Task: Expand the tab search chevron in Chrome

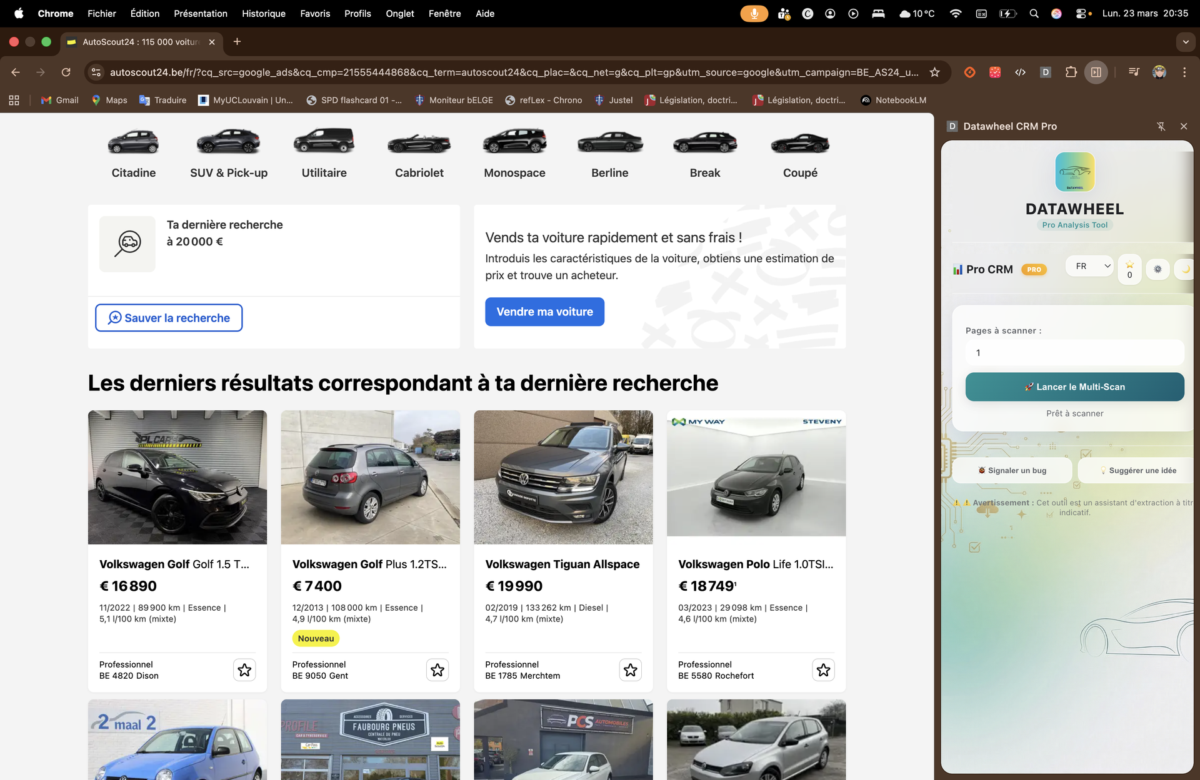Action: (1185, 42)
